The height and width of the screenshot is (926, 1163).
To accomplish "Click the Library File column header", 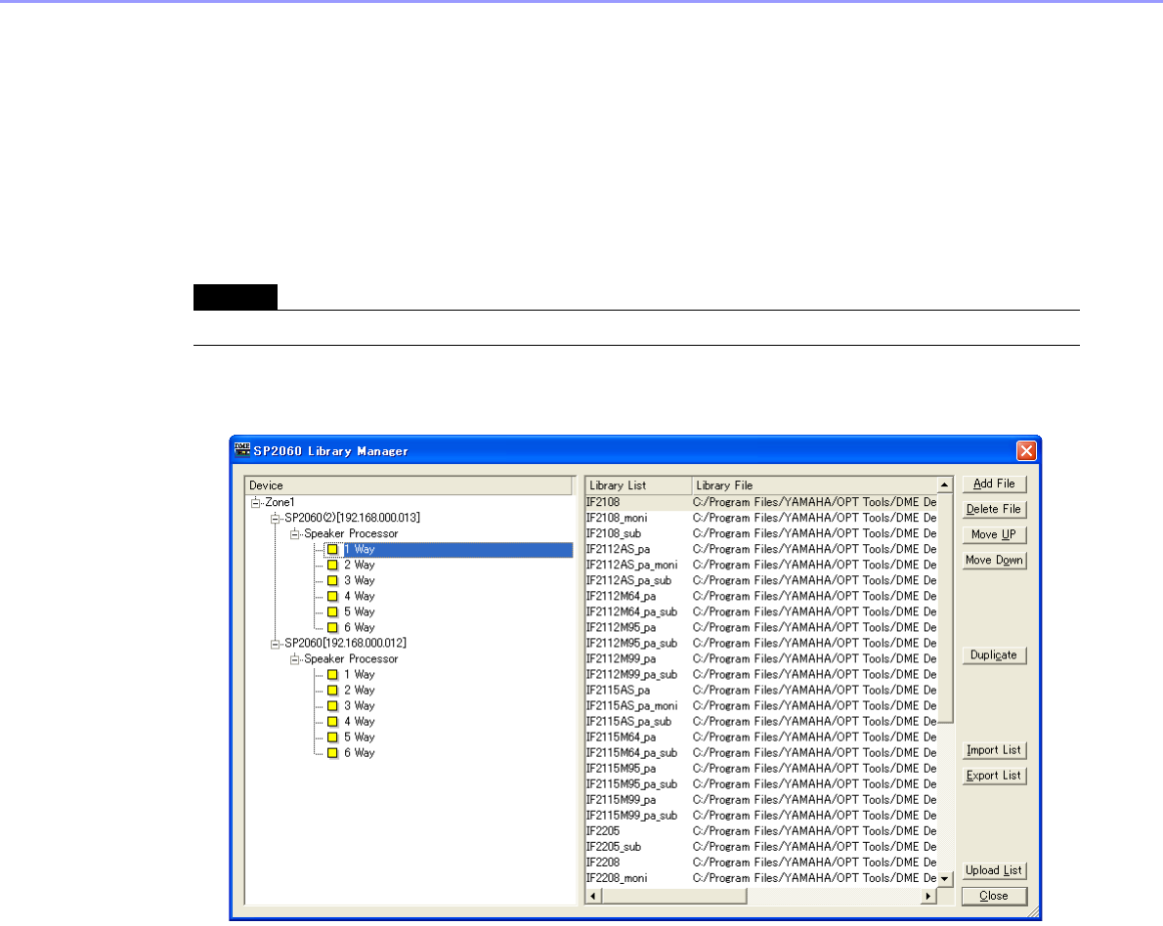I will coord(814,485).
